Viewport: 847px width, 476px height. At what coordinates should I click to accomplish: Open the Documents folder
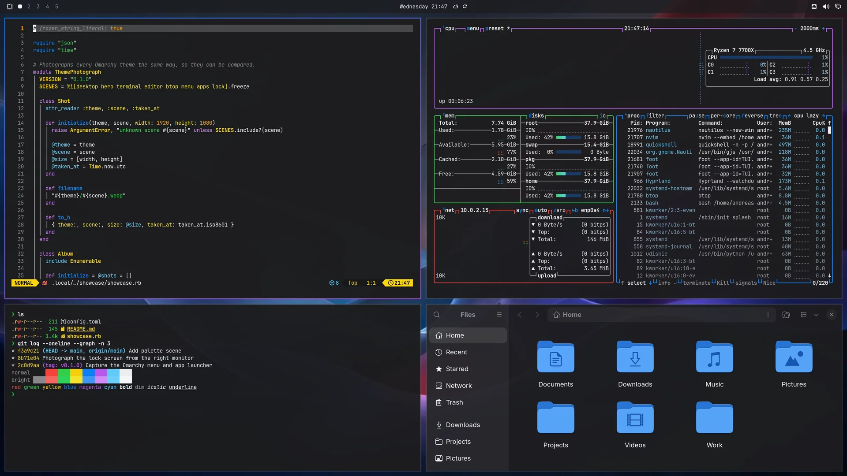tap(556, 364)
